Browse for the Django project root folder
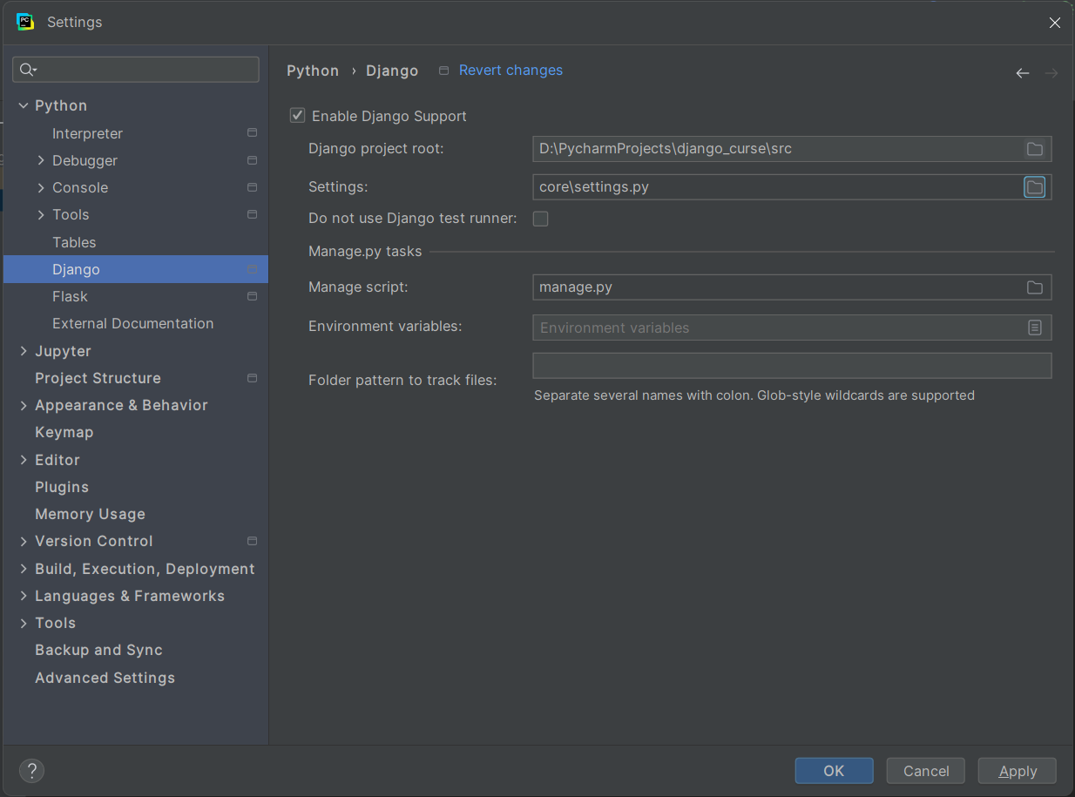 pyautogui.click(x=1034, y=149)
